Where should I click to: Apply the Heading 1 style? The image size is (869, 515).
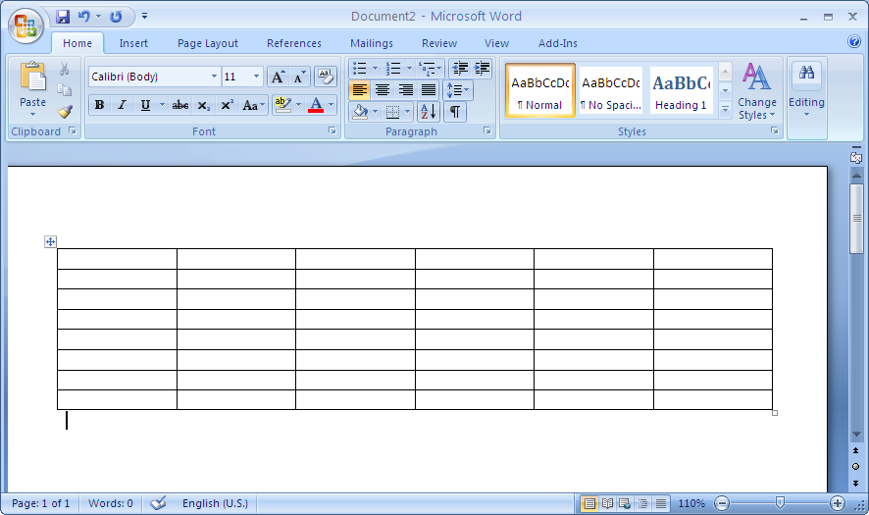point(681,91)
